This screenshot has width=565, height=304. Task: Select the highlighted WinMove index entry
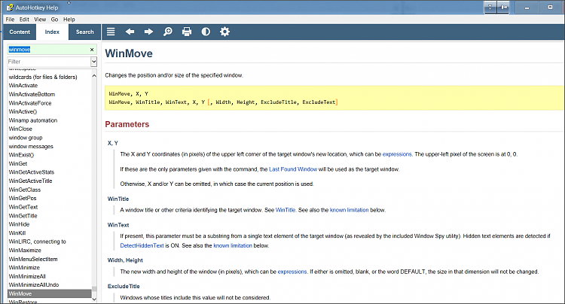click(x=50, y=293)
